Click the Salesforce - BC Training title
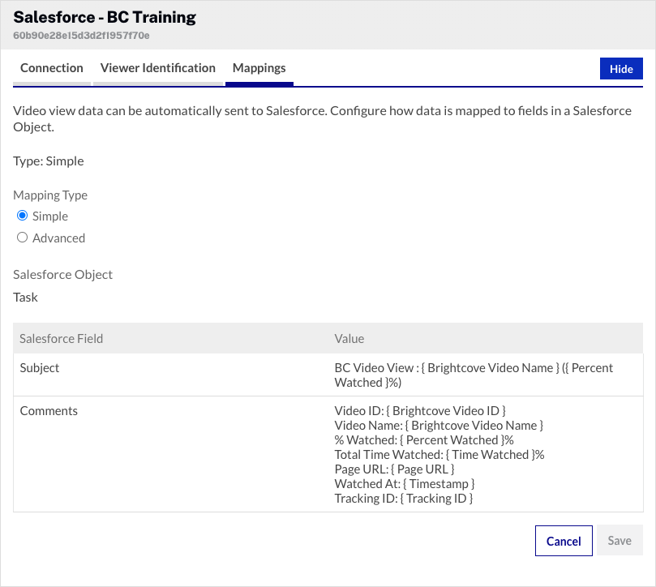656x587 pixels. (x=105, y=17)
